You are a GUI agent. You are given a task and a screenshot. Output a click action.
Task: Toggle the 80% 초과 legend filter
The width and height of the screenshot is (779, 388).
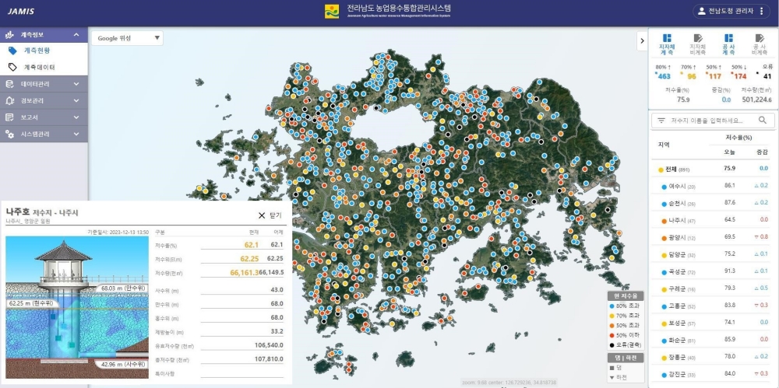(625, 305)
